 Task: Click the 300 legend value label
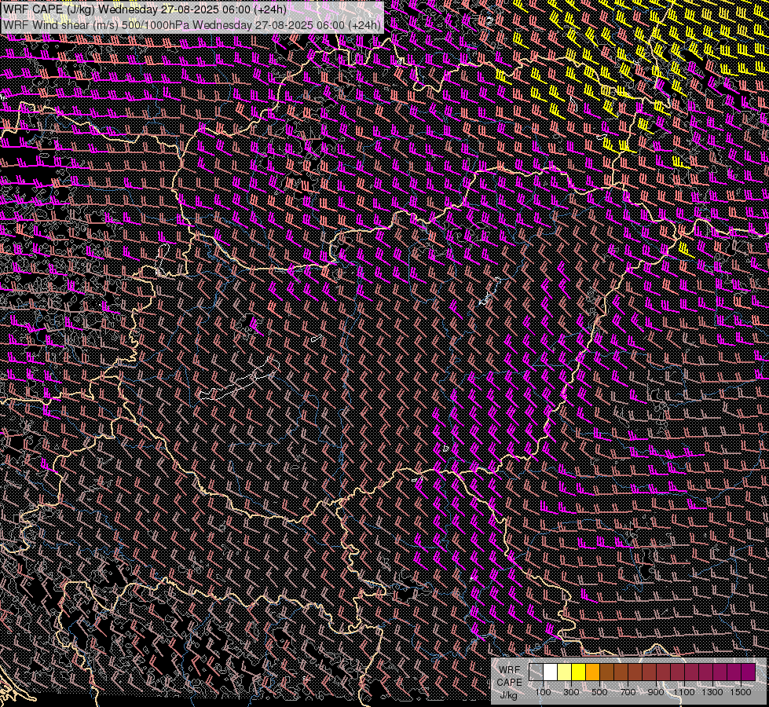click(x=571, y=692)
